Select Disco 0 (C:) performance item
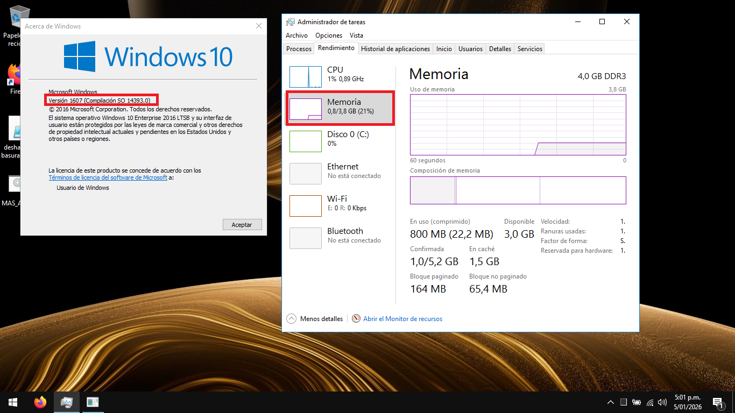 click(x=339, y=139)
